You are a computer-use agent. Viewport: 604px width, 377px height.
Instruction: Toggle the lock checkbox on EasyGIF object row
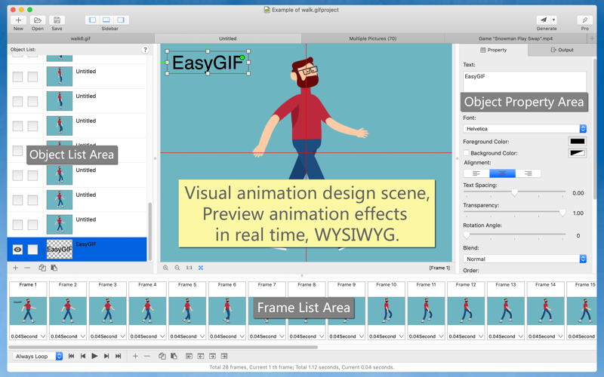pyautogui.click(x=32, y=250)
